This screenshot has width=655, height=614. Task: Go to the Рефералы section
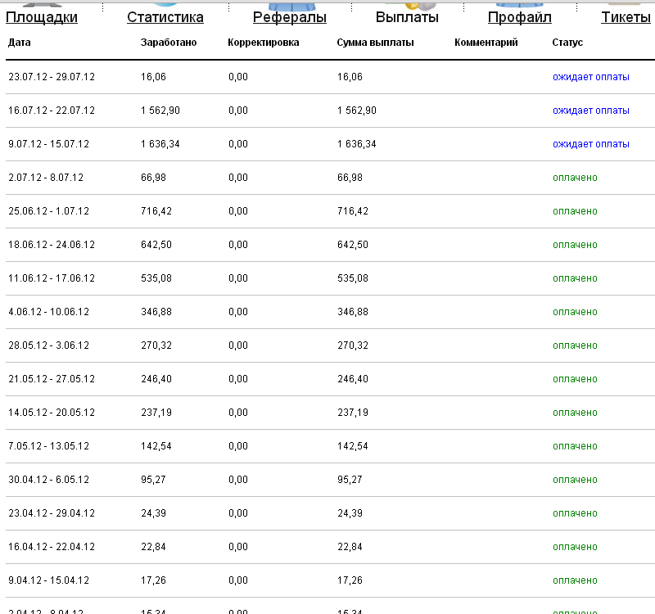coord(290,17)
